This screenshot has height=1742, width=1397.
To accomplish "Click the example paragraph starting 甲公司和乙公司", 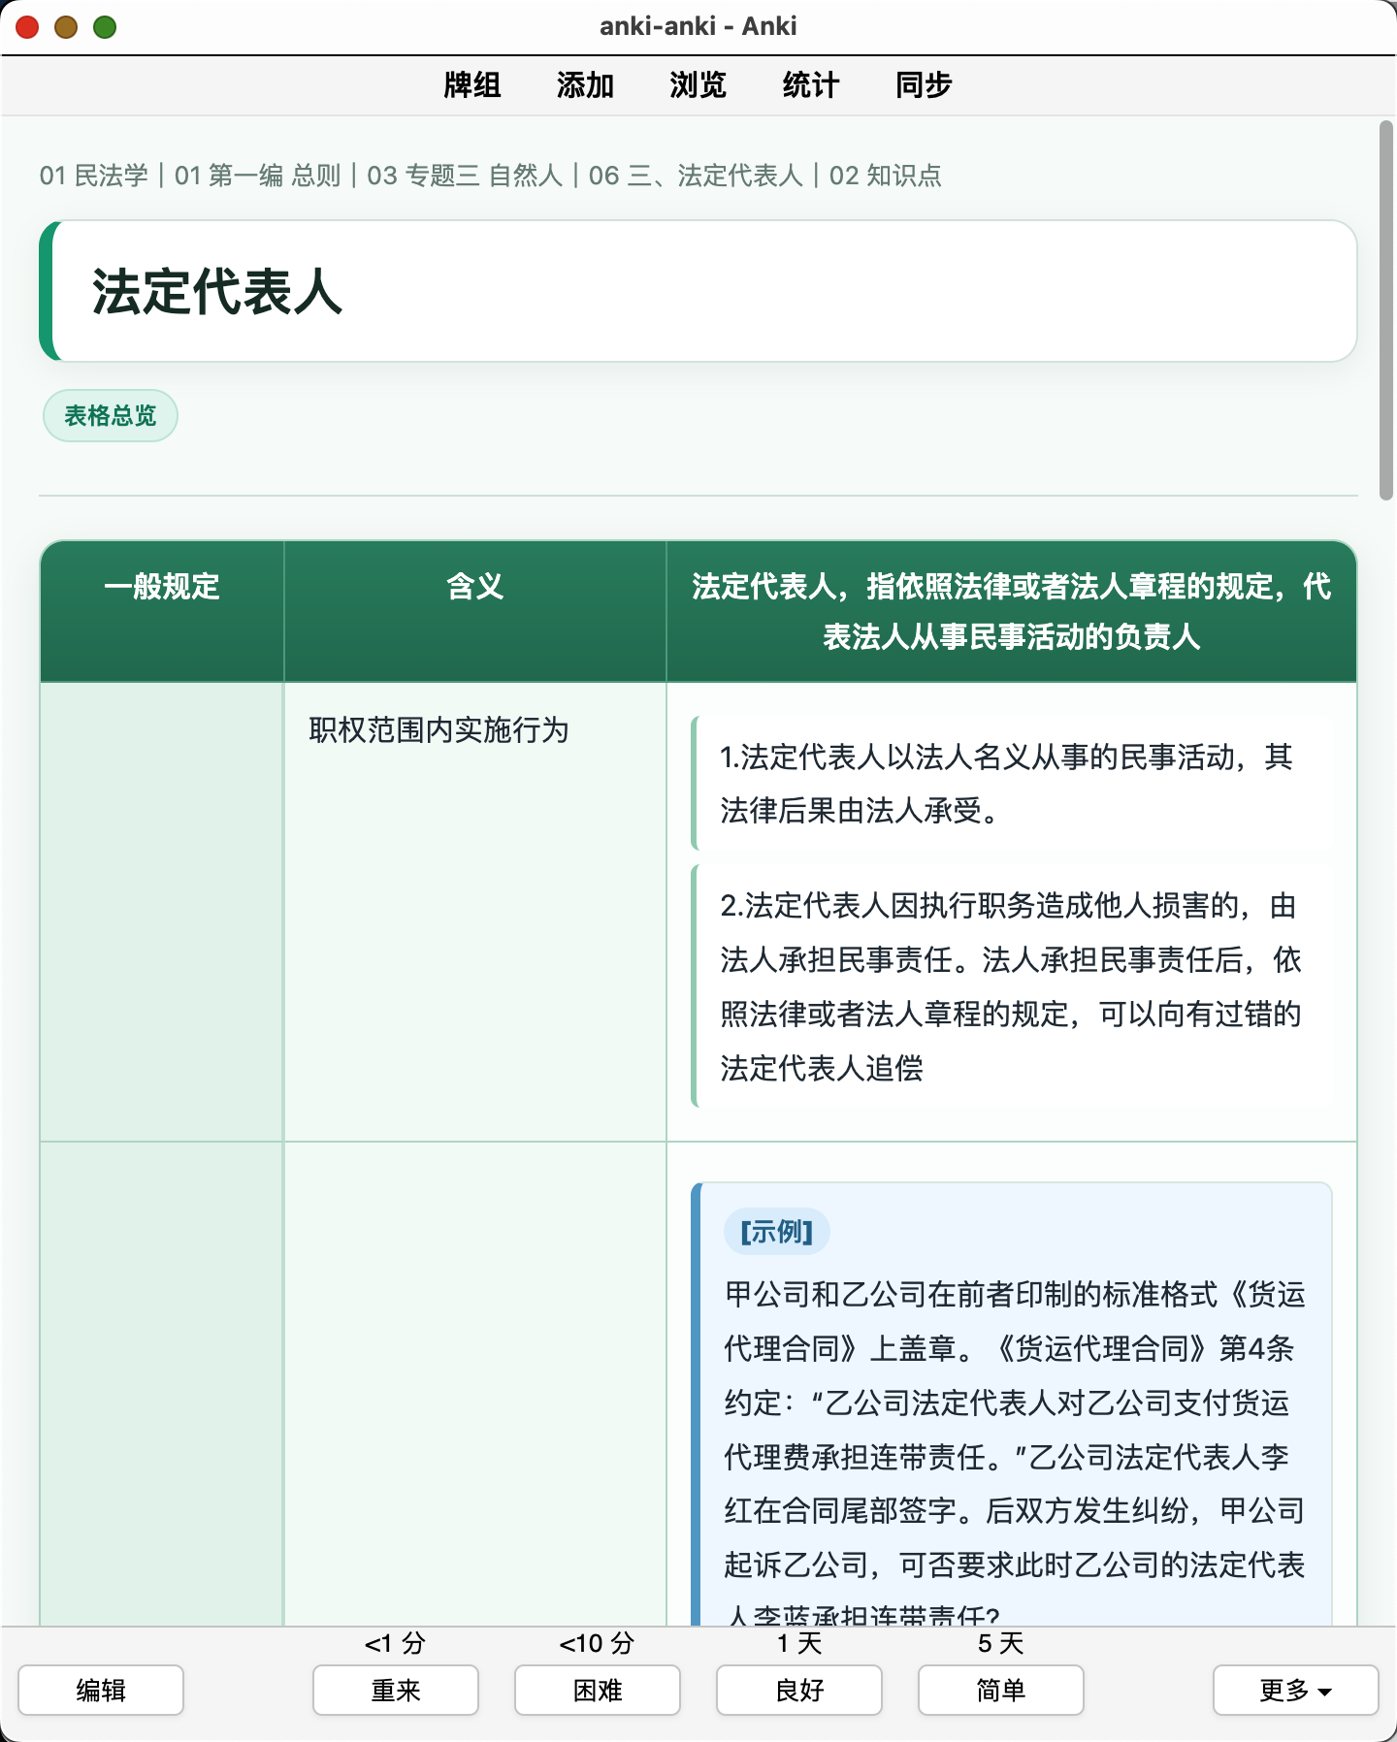I will pos(1015,1455).
